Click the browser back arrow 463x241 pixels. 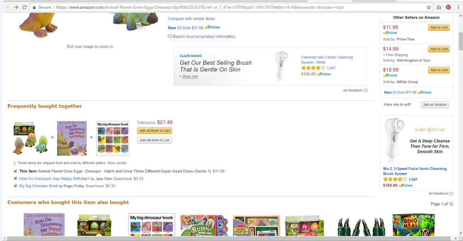coord(6,7)
